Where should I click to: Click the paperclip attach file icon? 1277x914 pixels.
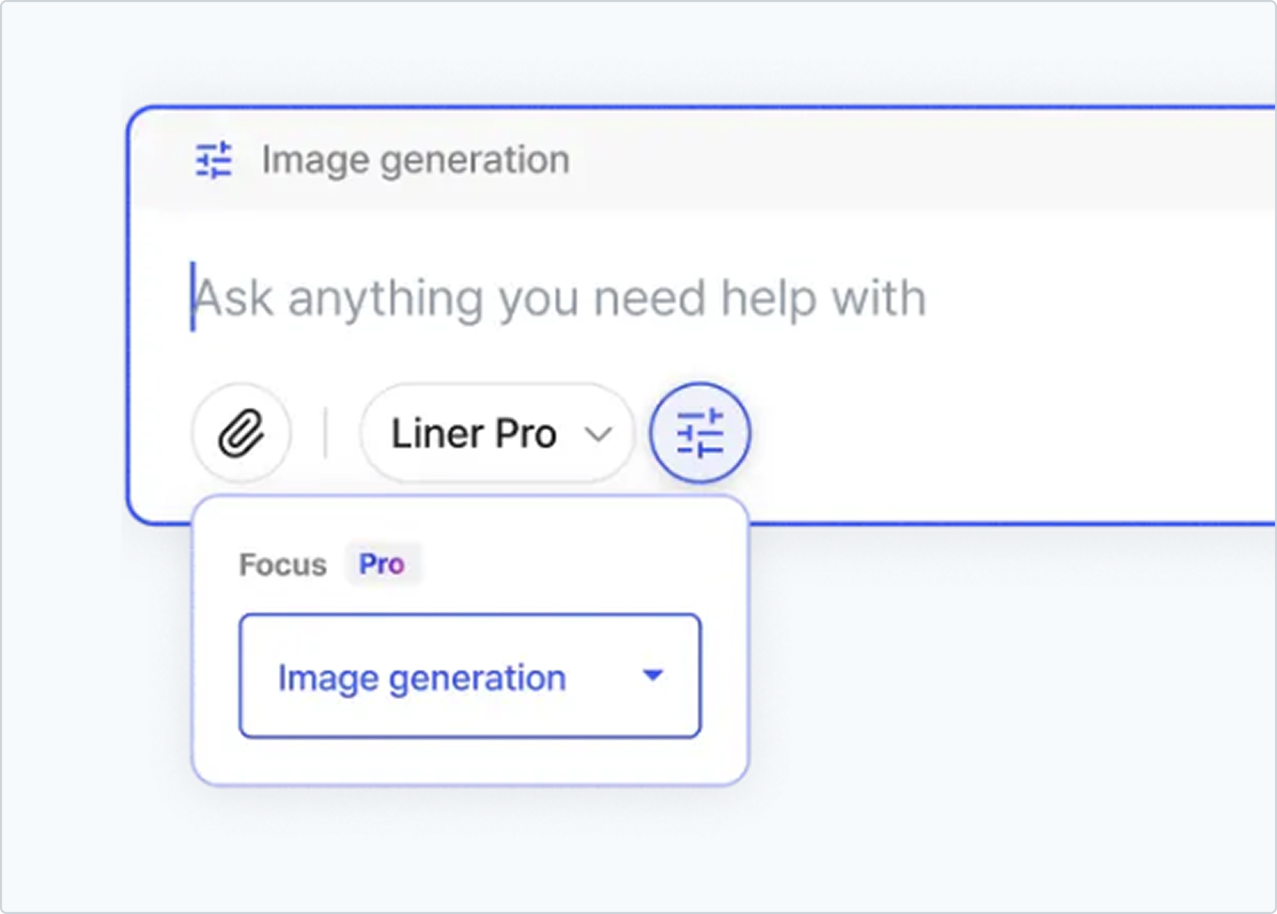click(x=241, y=433)
